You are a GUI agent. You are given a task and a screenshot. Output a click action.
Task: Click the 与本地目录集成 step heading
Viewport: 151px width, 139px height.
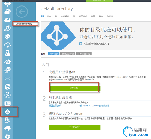click(60, 98)
